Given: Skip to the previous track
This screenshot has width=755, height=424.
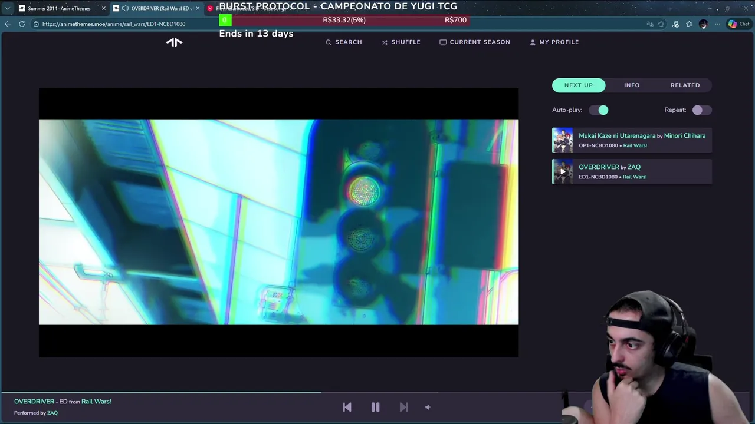Looking at the screenshot, I should pos(347,407).
